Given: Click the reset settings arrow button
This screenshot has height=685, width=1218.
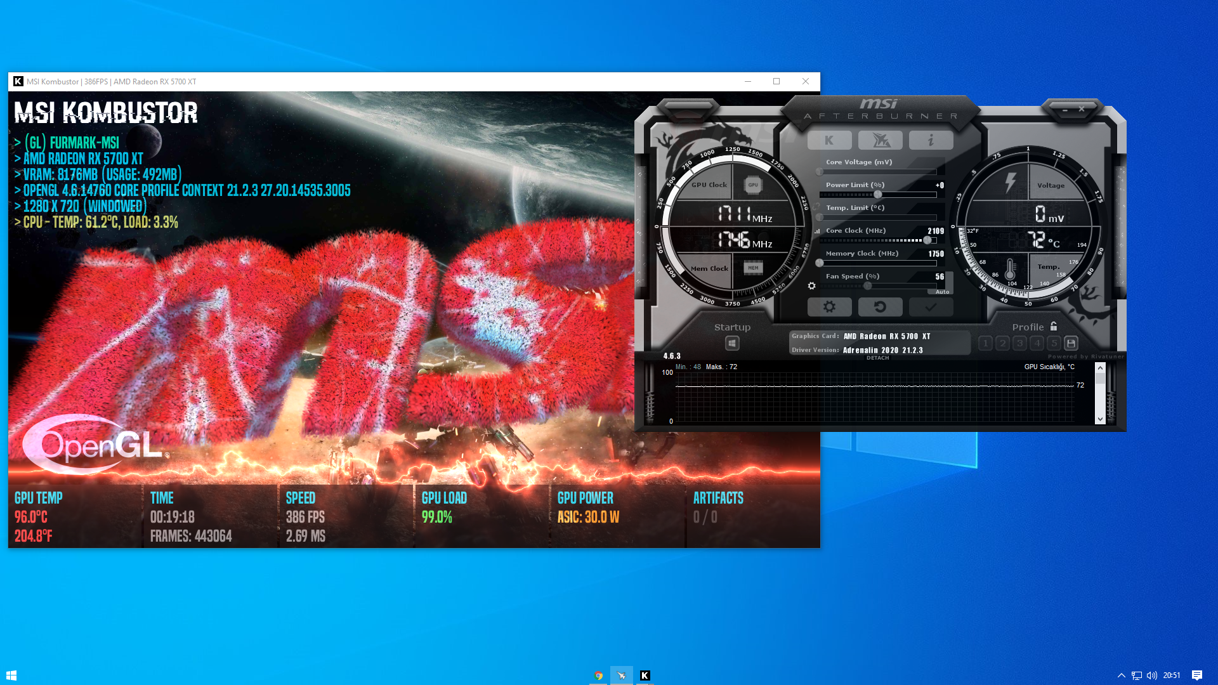Looking at the screenshot, I should [x=880, y=307].
